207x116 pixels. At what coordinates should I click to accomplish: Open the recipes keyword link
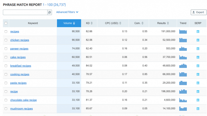coord(15,31)
